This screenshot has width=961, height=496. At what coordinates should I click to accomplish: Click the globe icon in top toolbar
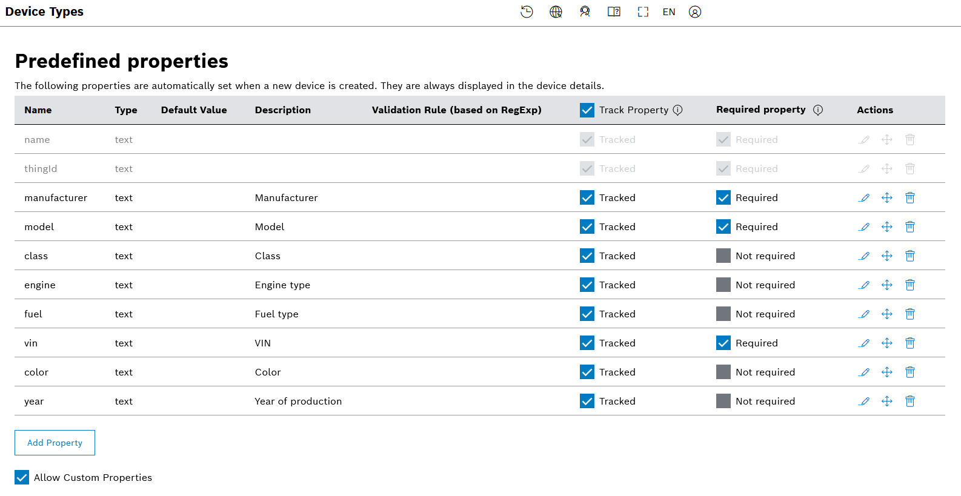[556, 12]
